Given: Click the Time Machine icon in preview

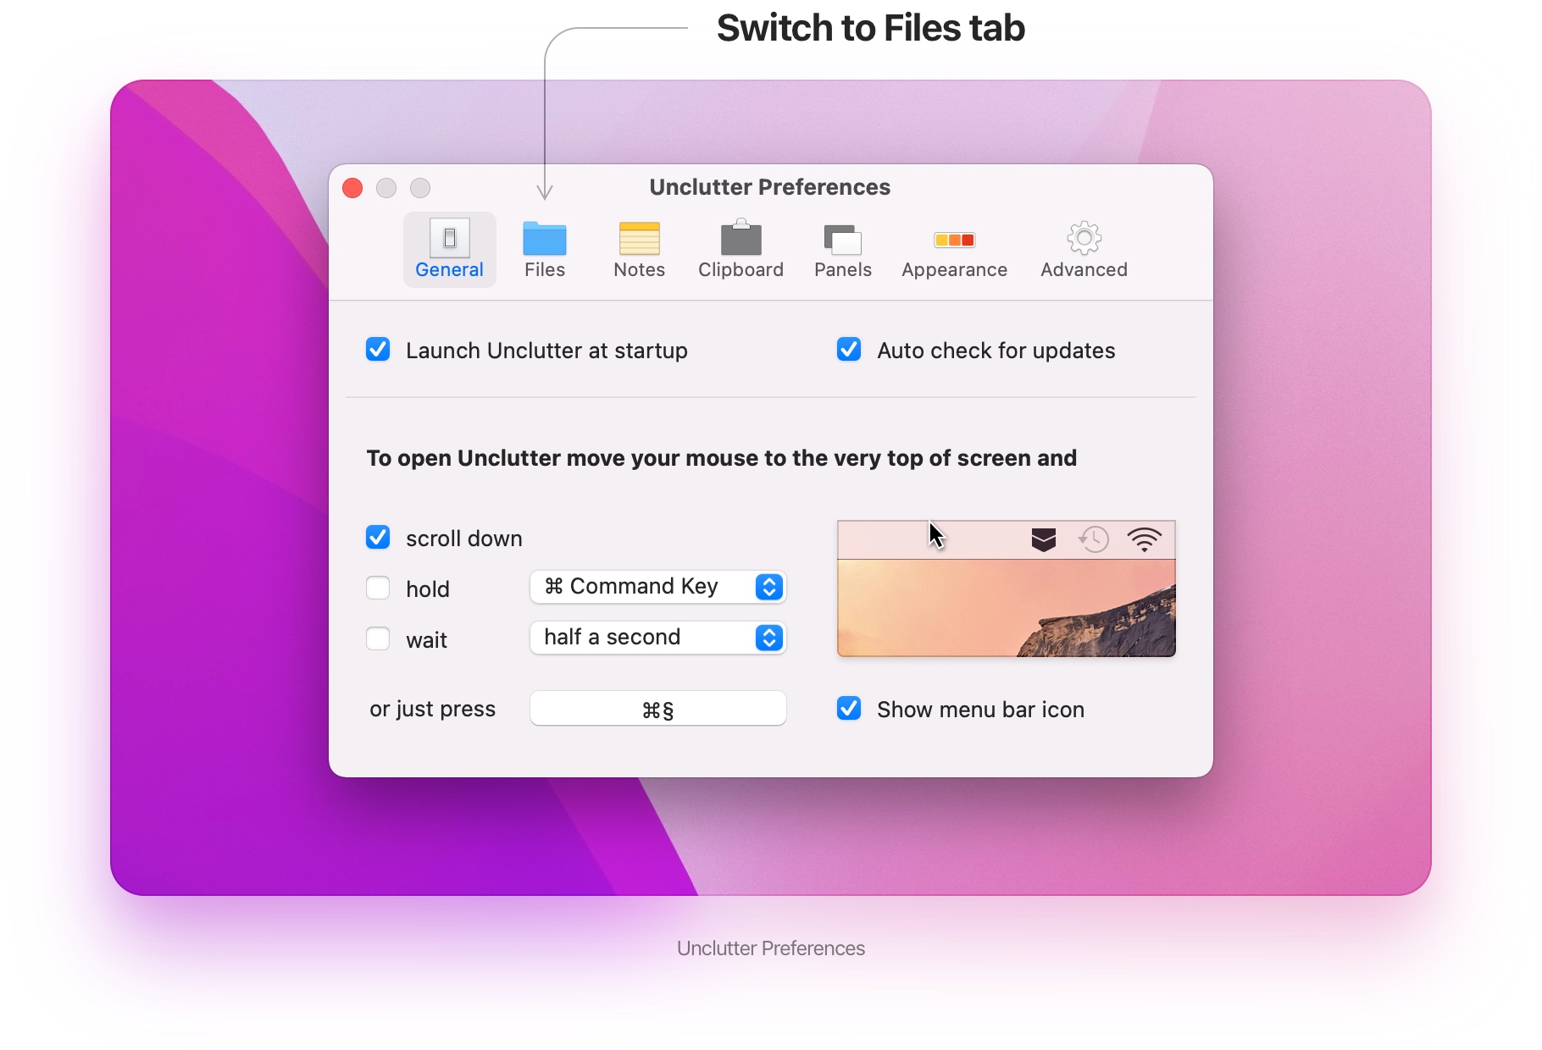Looking at the screenshot, I should point(1093,539).
